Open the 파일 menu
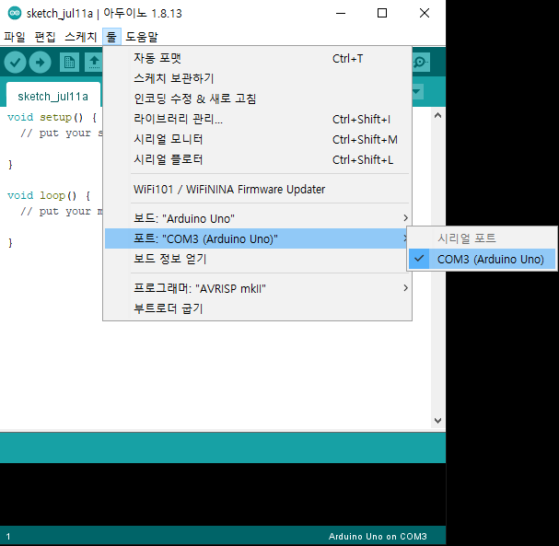The image size is (559, 546). (x=15, y=37)
